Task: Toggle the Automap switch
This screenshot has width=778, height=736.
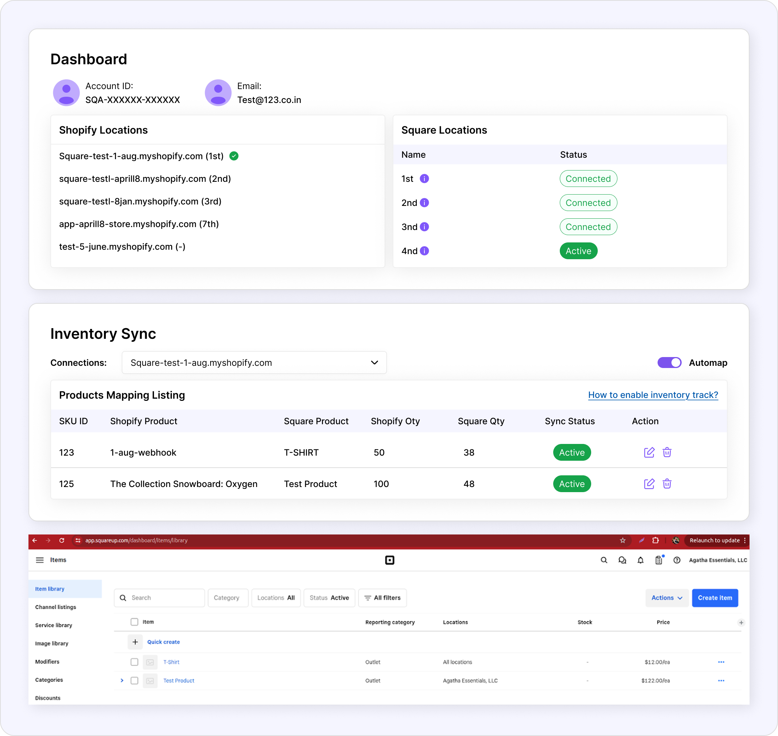Action: click(x=669, y=363)
